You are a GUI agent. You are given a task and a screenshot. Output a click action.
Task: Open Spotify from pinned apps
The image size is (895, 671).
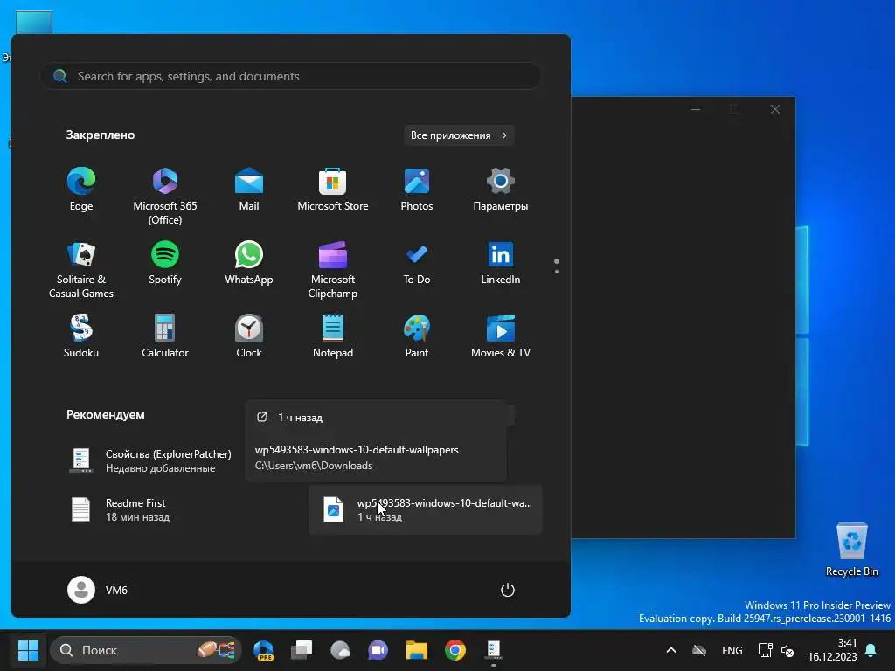coord(165,263)
